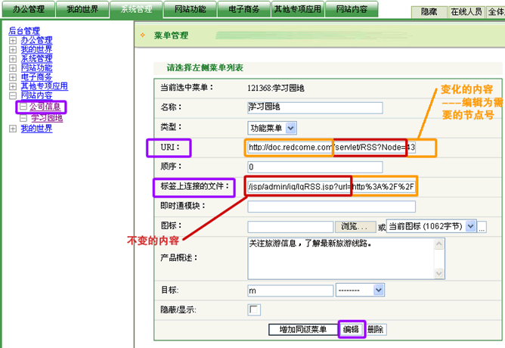Click plus icon beside 电子商务 in tree

point(13,77)
